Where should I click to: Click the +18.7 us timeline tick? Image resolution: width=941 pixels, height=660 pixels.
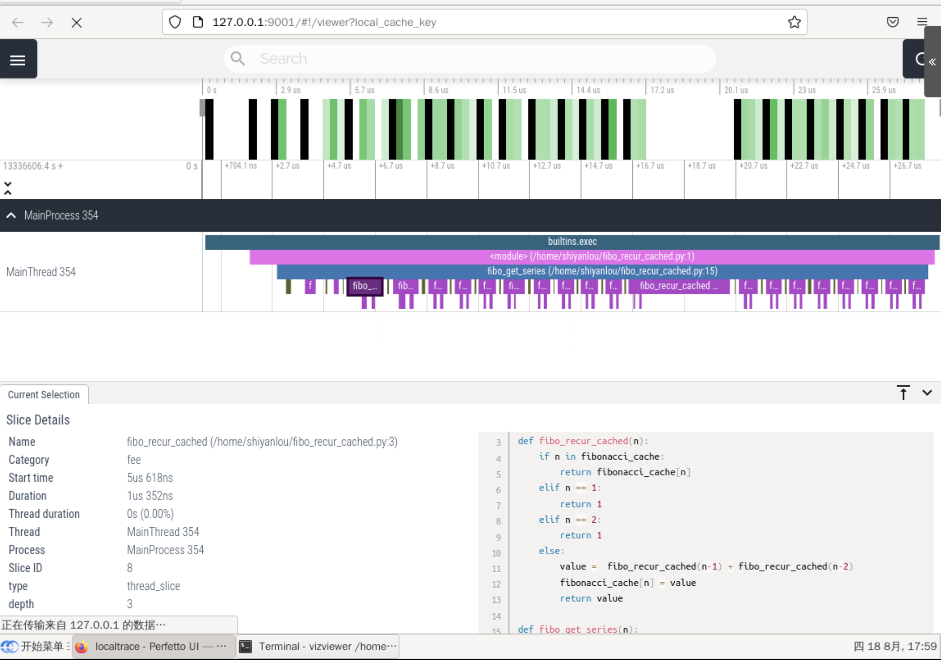tap(701, 166)
